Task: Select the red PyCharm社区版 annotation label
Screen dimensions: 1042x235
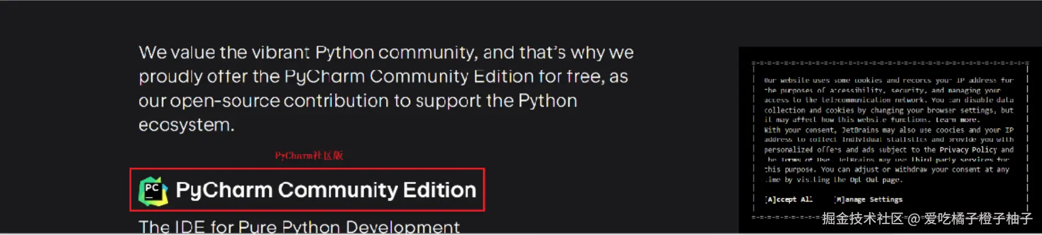Action: (309, 156)
